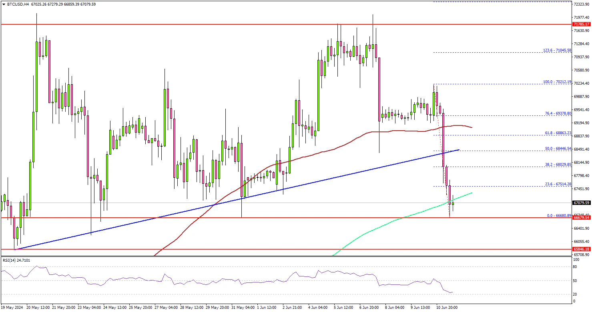Click the triangle arrow beside BTCUSD,H4

coord(4,4)
